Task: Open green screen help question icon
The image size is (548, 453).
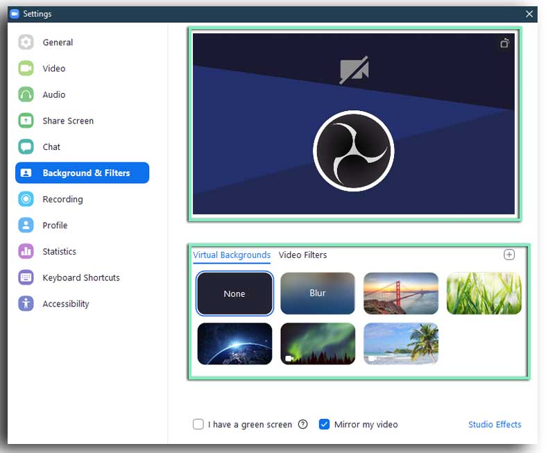Action: (x=302, y=425)
